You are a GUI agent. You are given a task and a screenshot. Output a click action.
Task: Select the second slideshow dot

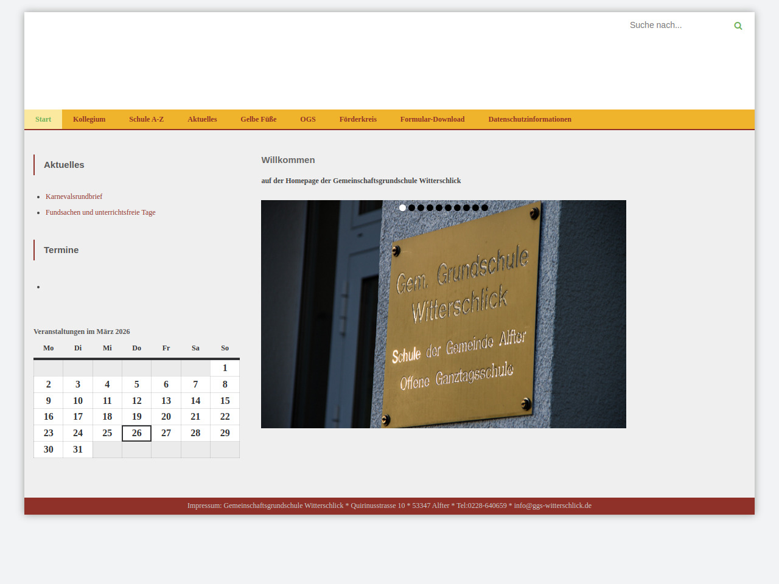[x=411, y=207]
